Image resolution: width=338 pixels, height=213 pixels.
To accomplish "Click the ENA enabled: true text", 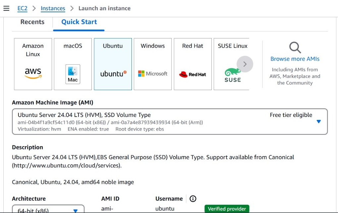I will pos(88,129).
